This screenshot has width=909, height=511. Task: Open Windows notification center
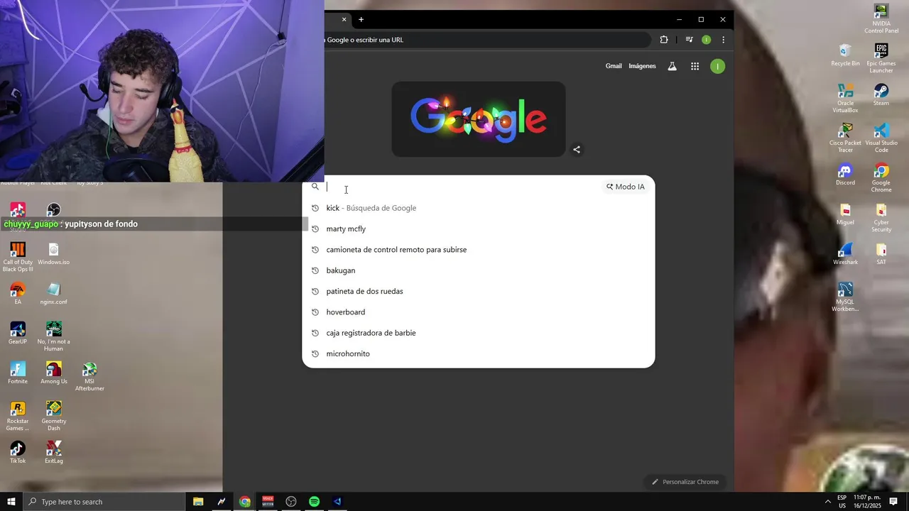click(x=893, y=502)
